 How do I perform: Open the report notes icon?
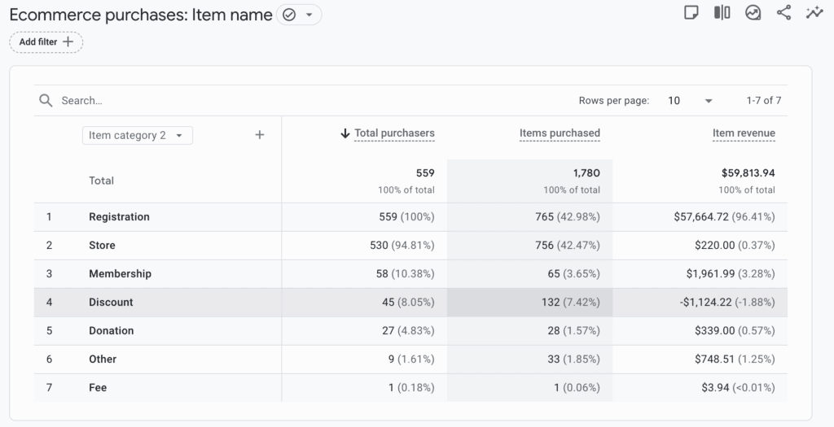(691, 13)
